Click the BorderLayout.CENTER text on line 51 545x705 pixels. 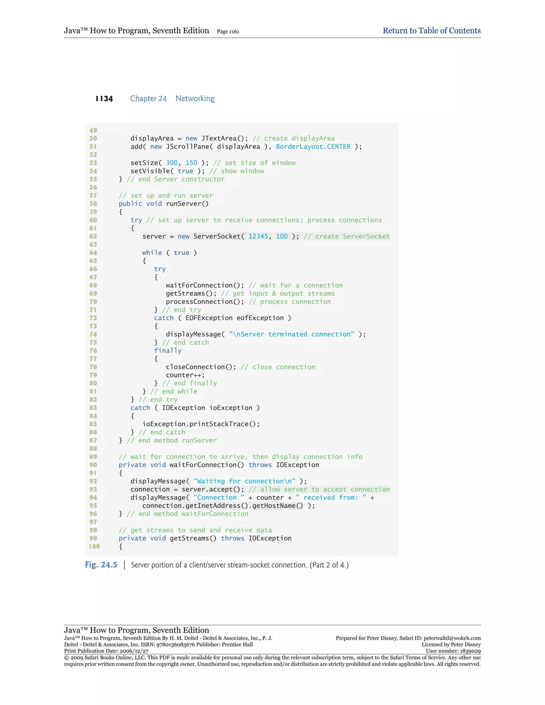pyautogui.click(x=313, y=147)
